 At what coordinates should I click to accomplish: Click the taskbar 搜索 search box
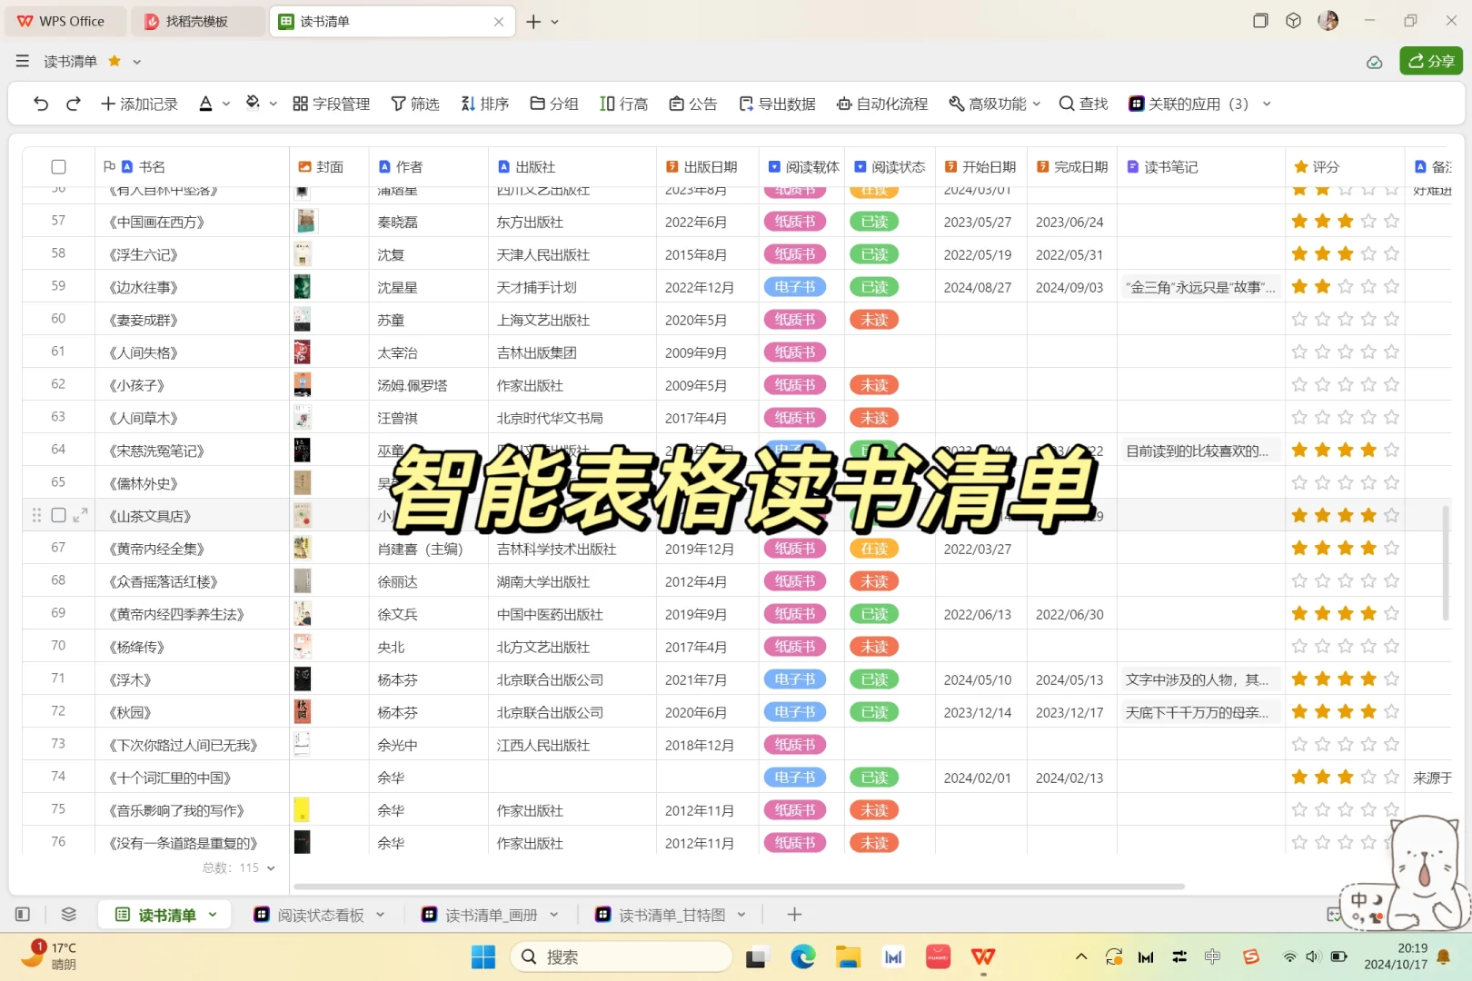622,956
